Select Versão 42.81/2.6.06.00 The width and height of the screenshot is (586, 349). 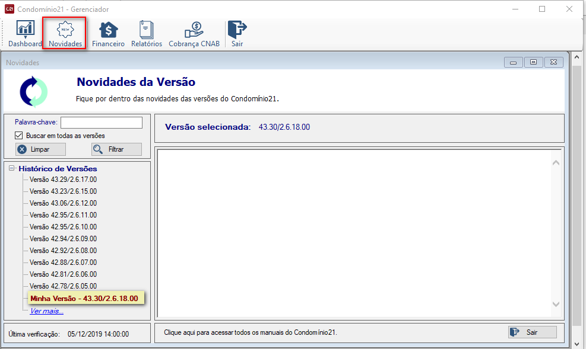click(63, 274)
